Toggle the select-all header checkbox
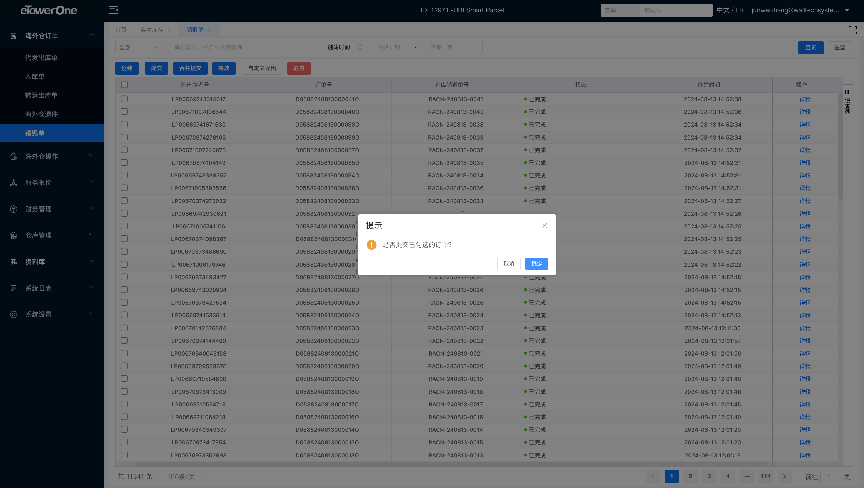Image resolution: width=864 pixels, height=488 pixels. [x=124, y=85]
